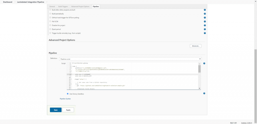Click help icon beside Poll SCM

click(x=205, y=22)
